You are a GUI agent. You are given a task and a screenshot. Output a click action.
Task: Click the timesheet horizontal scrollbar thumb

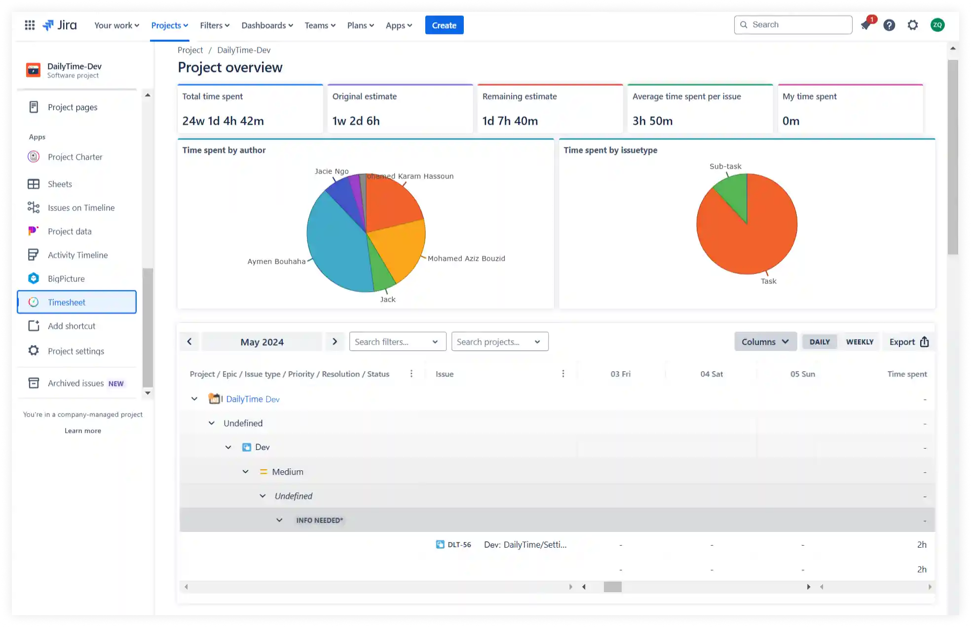(x=612, y=587)
